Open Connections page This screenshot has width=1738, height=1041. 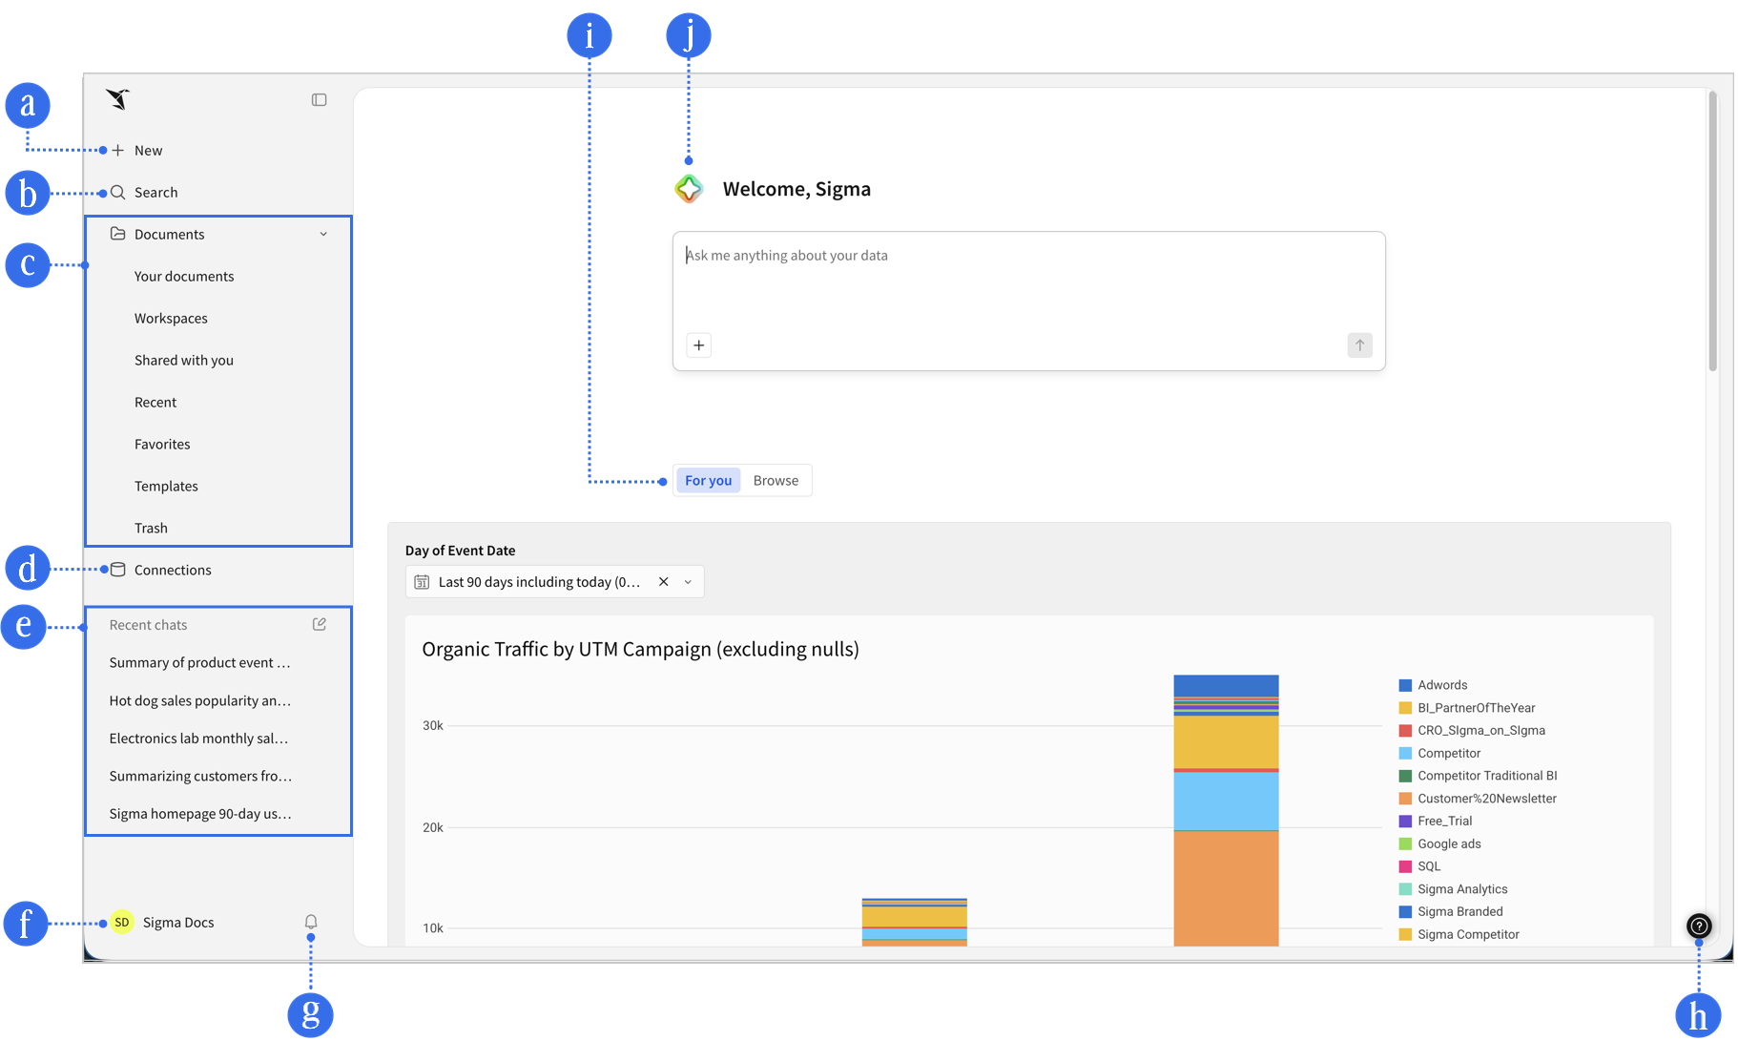click(x=173, y=571)
